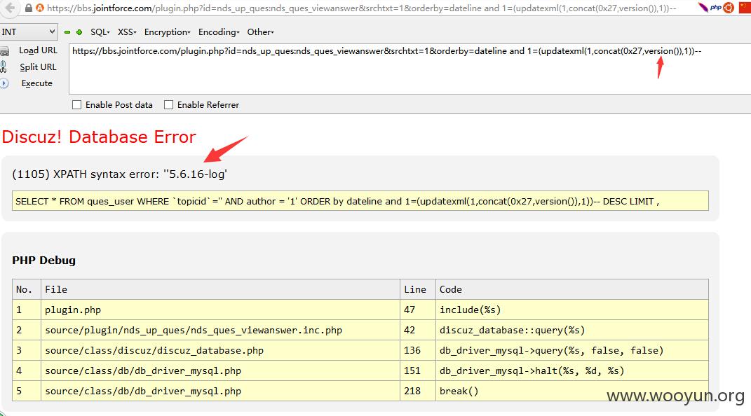Screen dimensions: 751x416
Task: Click the db_driver_mysql->query code cell
Action: click(572, 350)
